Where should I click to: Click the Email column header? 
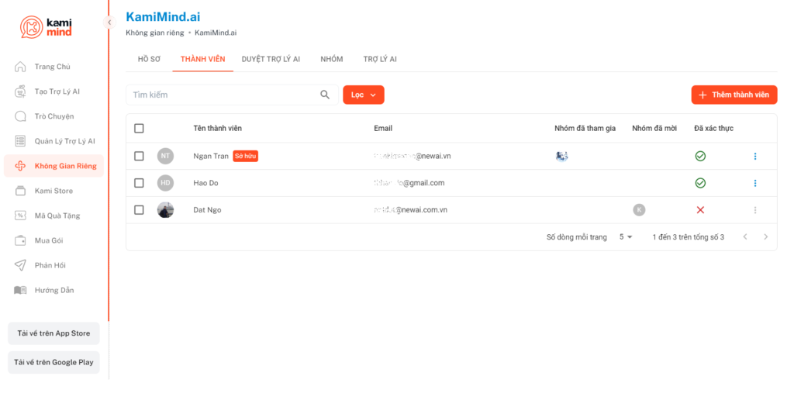pos(383,128)
